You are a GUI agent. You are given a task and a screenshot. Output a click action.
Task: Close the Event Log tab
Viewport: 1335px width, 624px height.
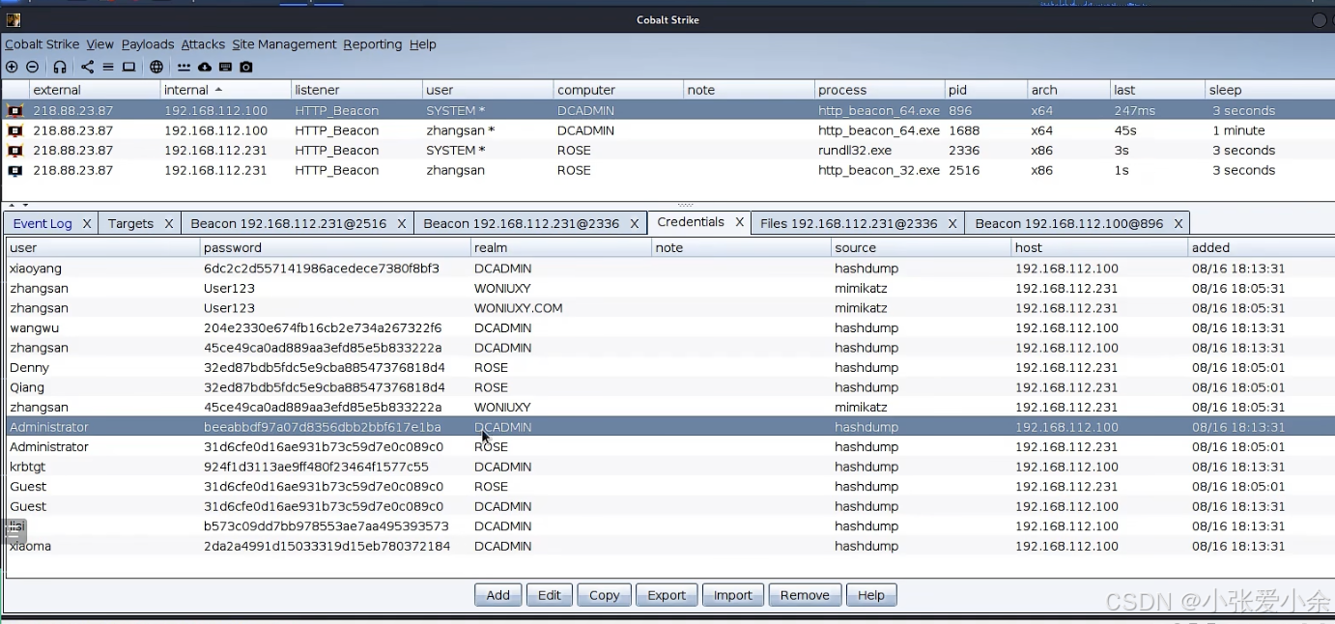(x=86, y=223)
